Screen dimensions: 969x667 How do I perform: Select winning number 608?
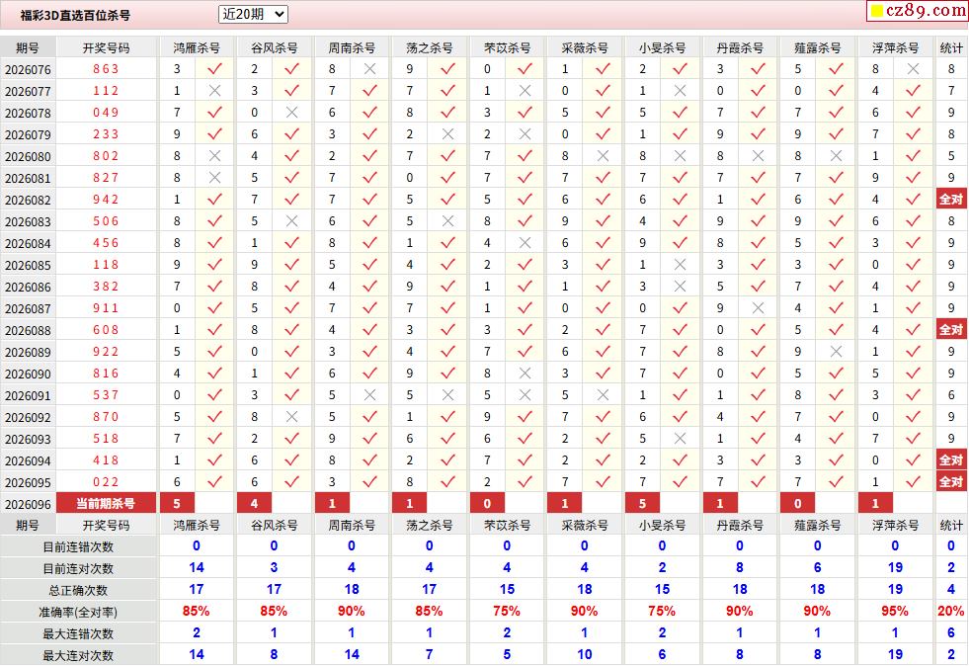tap(107, 330)
